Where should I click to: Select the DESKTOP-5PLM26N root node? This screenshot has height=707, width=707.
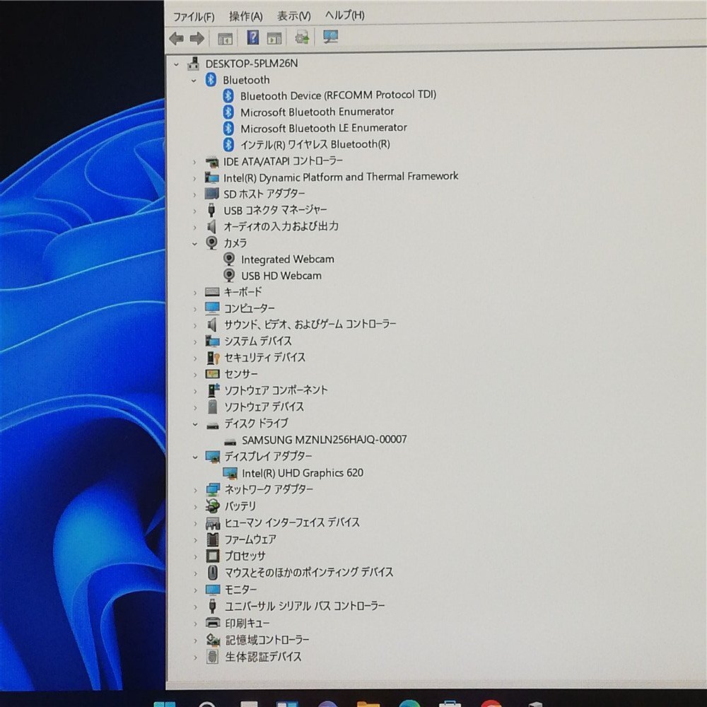point(251,62)
